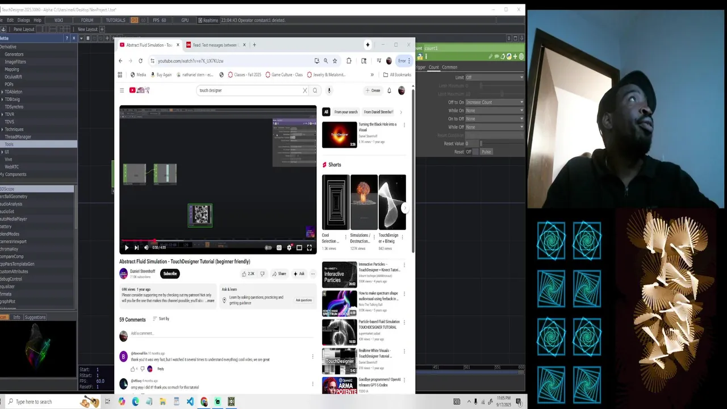Start voice search with microphone icon
Image resolution: width=727 pixels, height=409 pixels.
coord(329,90)
